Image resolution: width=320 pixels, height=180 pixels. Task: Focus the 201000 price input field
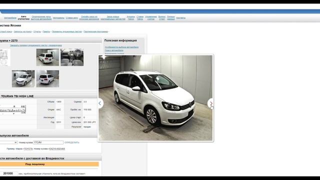coord(8,173)
